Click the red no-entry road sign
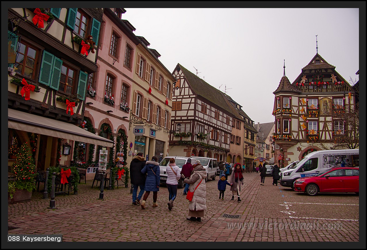Viewport: 367px width, 250px height. click(x=280, y=158)
